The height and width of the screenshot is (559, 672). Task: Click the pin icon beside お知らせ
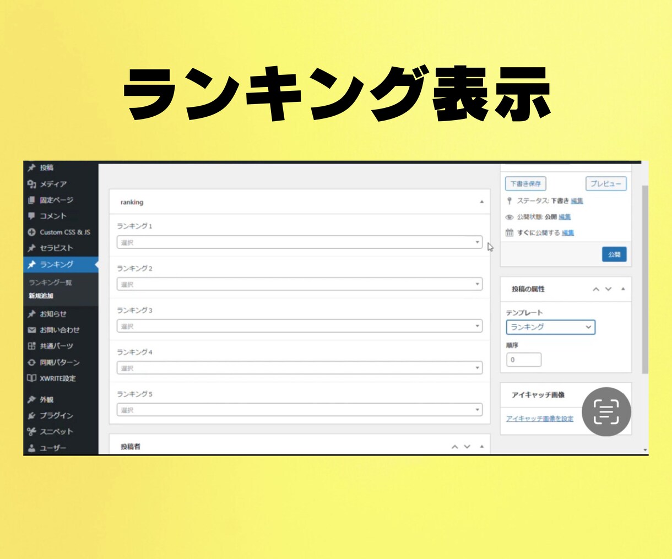[32, 314]
